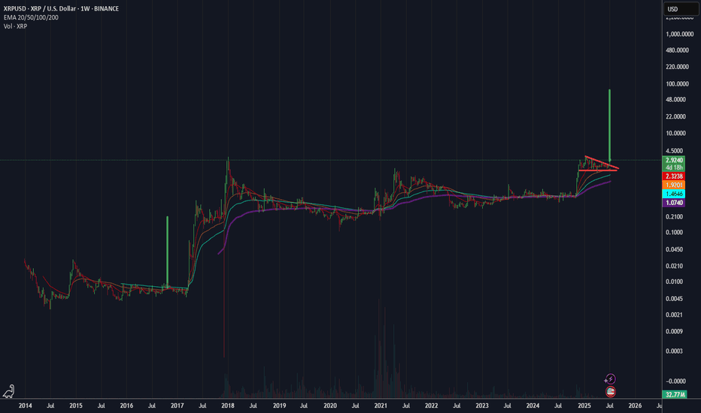Image resolution: width=701 pixels, height=413 pixels.
Task: Click the 2025 label on time axis
Action: [584, 405]
